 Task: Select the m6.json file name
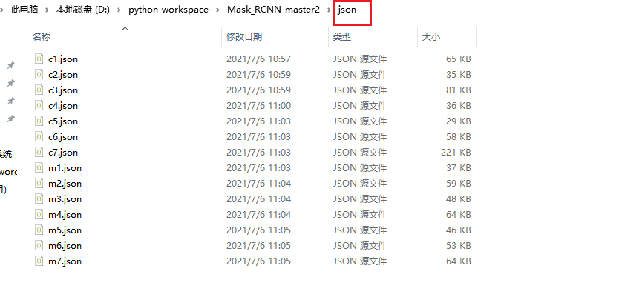[65, 246]
